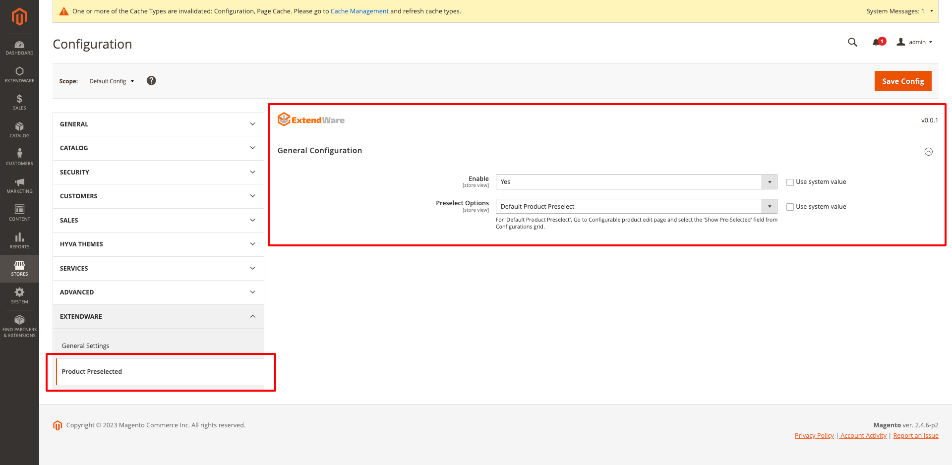Image resolution: width=952 pixels, height=465 pixels.
Task: Open the Catalog sidebar menu
Action: tap(19, 130)
